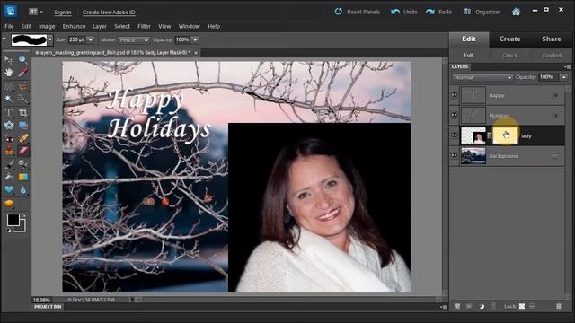This screenshot has height=323, width=575.
Task: Open the layer Opacity dropdown arrow
Action: (563, 77)
